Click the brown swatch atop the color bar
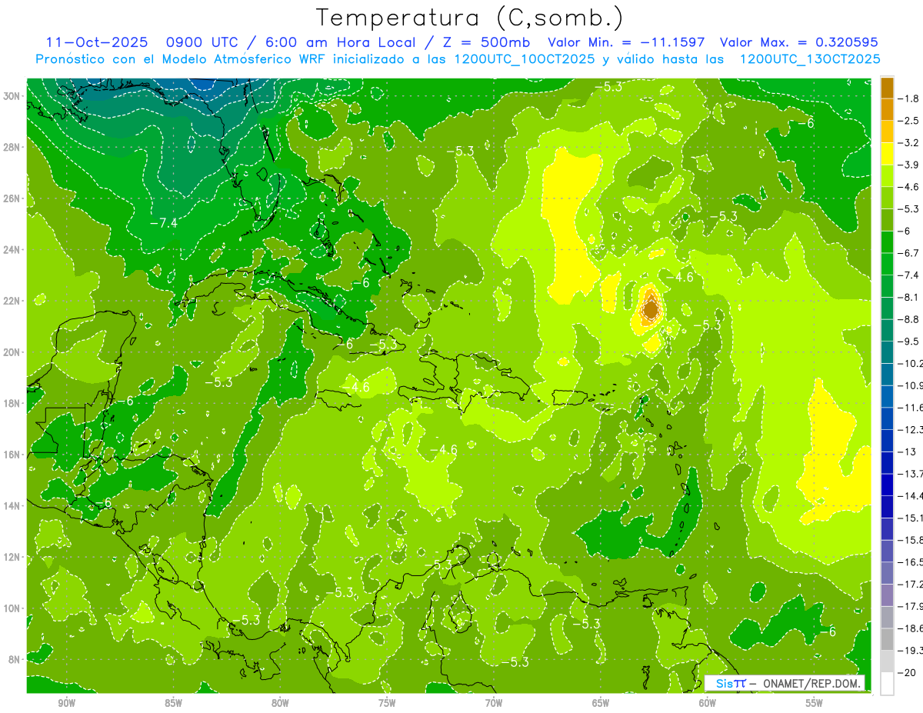 click(x=887, y=88)
